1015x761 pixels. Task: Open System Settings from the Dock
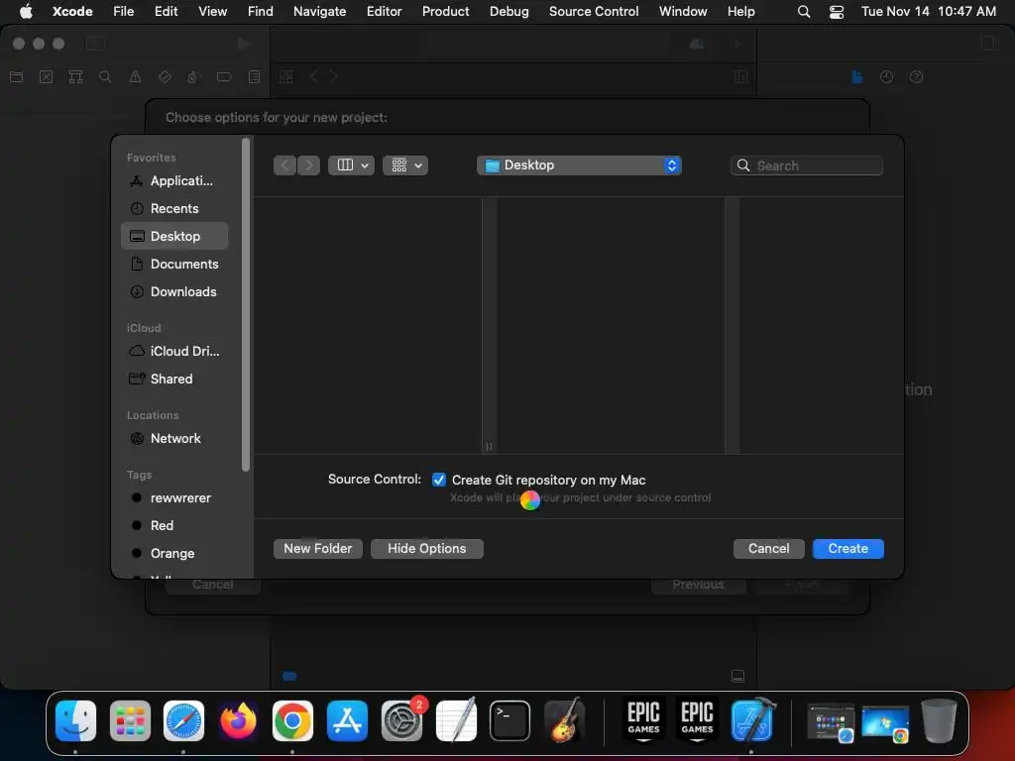[x=401, y=720]
